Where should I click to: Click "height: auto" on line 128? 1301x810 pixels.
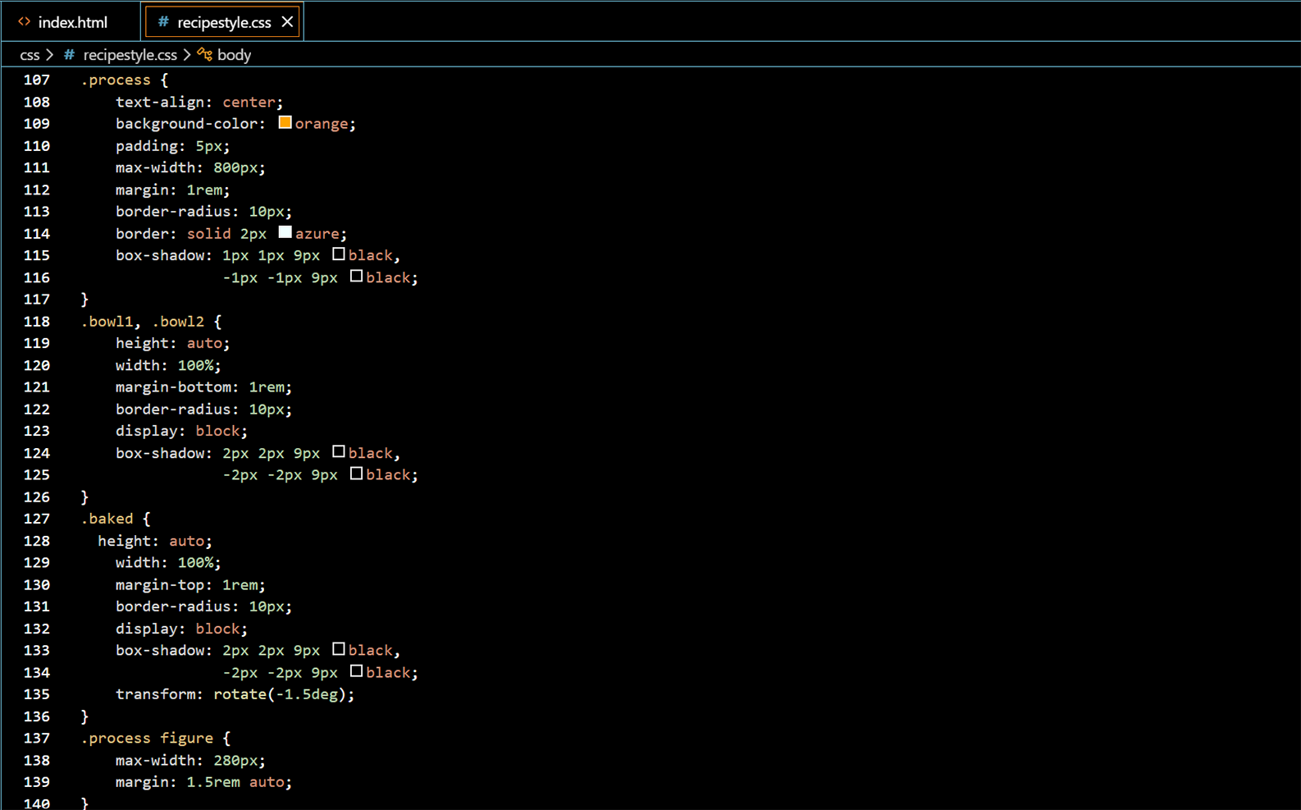(x=151, y=541)
